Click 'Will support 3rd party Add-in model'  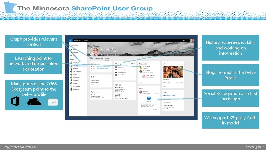[230, 120]
